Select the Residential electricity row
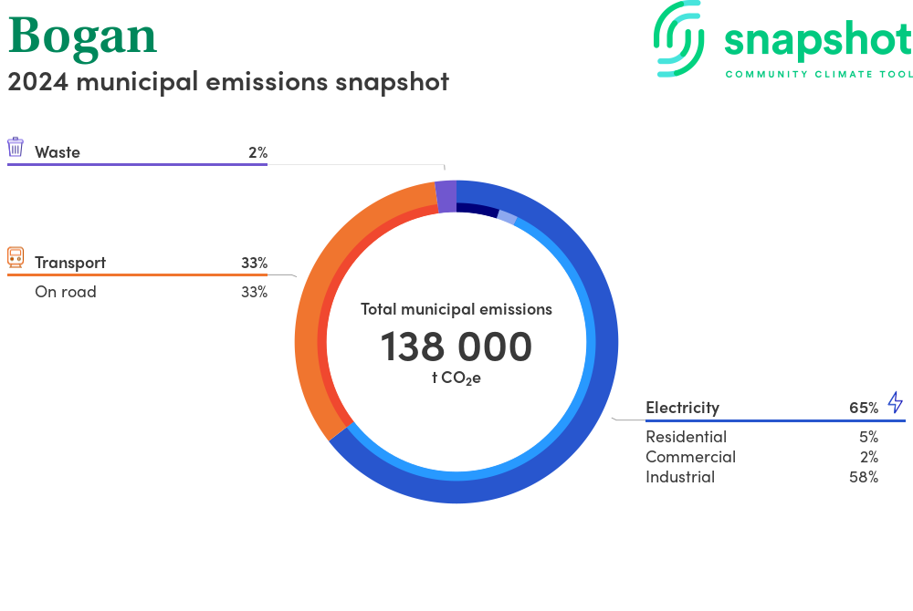 [686, 437]
